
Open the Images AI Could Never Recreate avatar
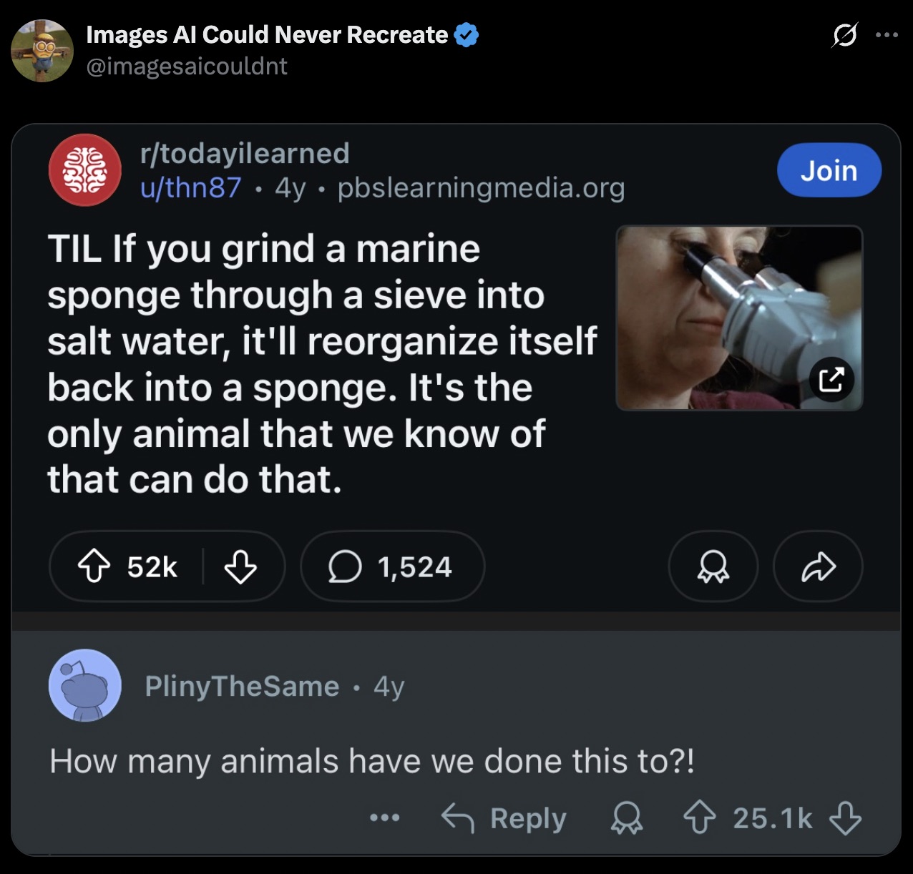pos(42,51)
